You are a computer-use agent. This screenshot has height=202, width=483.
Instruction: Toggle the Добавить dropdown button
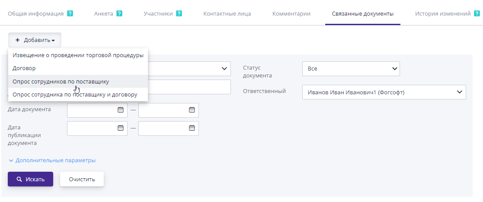point(35,40)
